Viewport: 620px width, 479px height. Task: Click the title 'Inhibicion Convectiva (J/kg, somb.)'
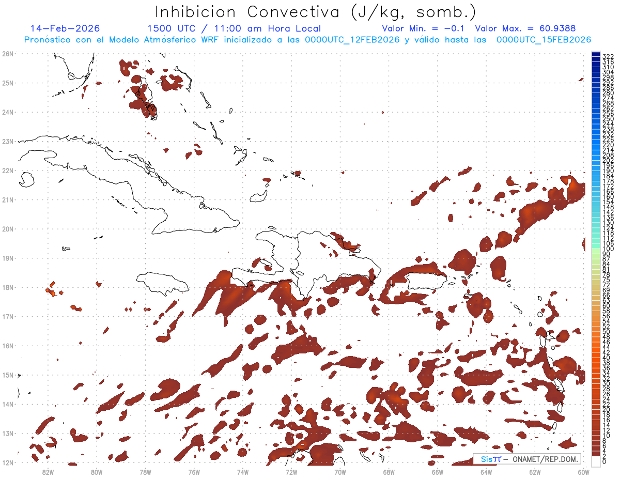click(316, 12)
